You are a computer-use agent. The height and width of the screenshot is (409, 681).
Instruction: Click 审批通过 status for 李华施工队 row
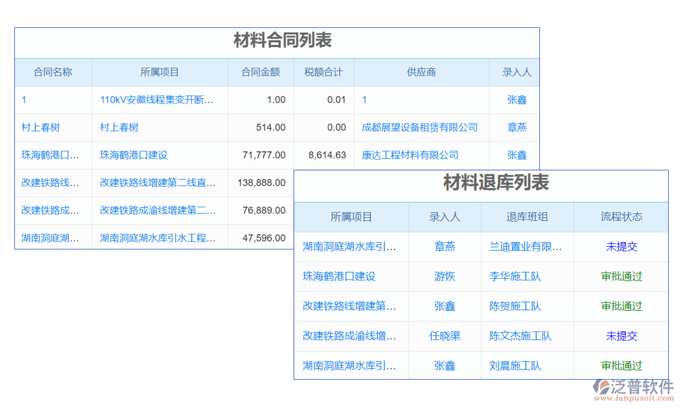point(621,277)
